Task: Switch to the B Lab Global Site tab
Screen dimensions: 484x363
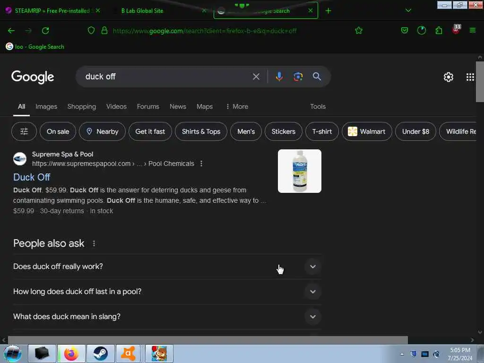Action: pos(142,11)
